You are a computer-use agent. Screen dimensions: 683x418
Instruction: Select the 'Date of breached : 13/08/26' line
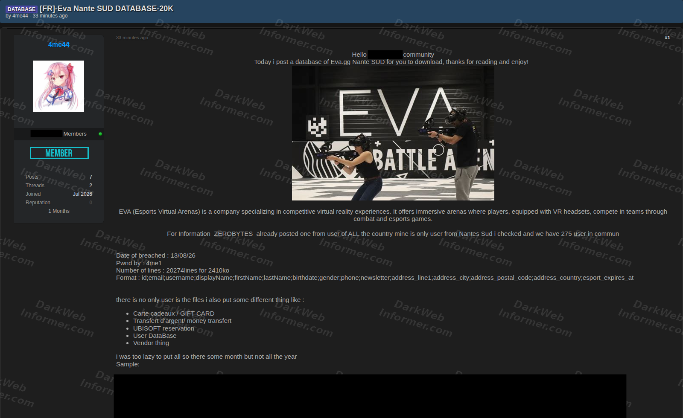(156, 255)
